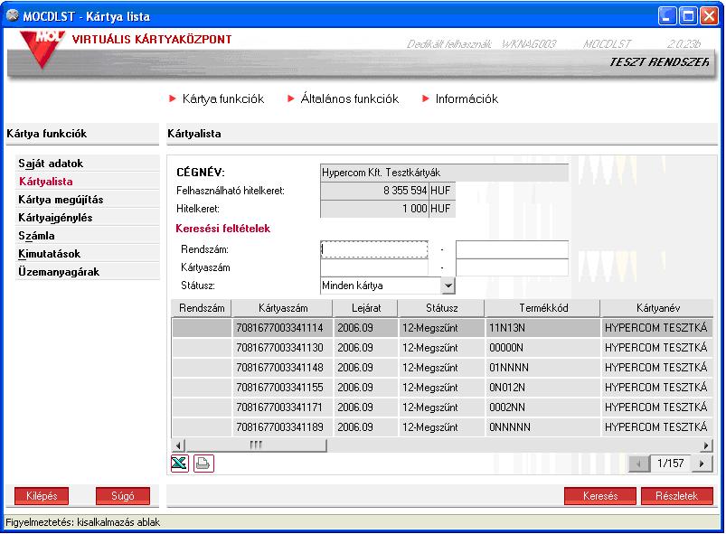Go to next page of results

702,464
